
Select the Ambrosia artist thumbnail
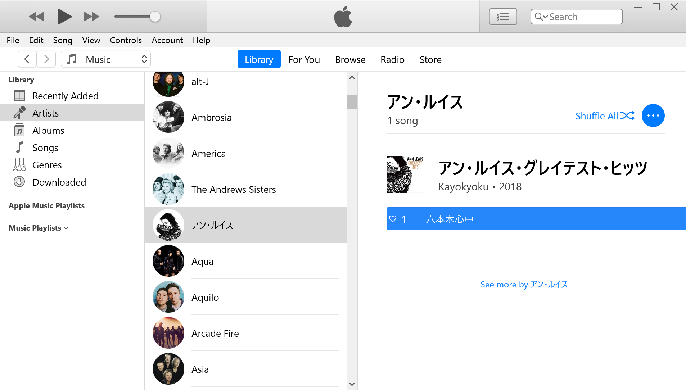[168, 117]
